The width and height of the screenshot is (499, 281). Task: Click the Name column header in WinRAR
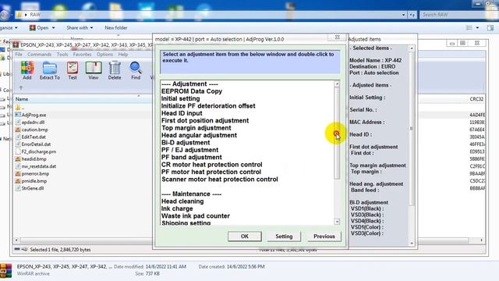pyautogui.click(x=22, y=99)
